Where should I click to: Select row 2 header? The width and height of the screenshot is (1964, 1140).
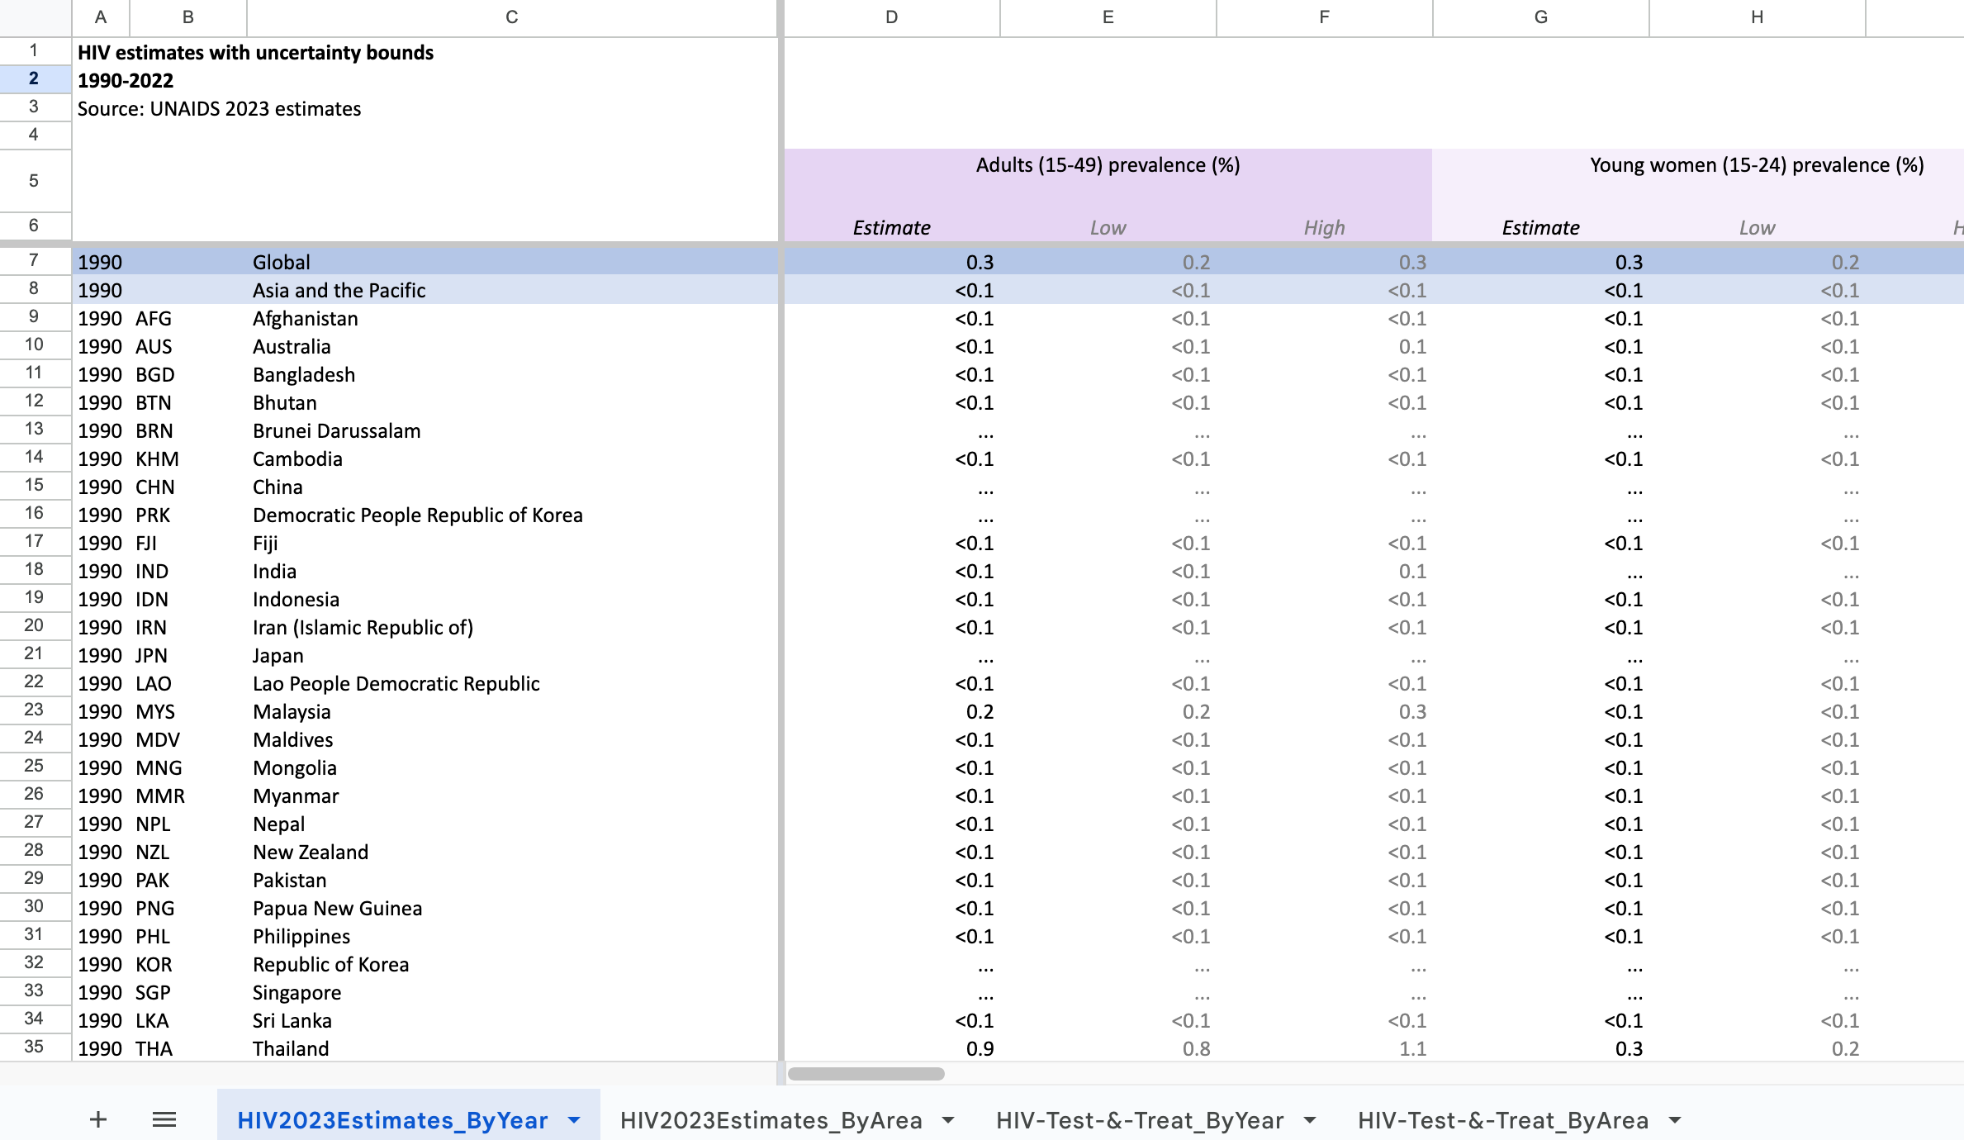tap(34, 78)
